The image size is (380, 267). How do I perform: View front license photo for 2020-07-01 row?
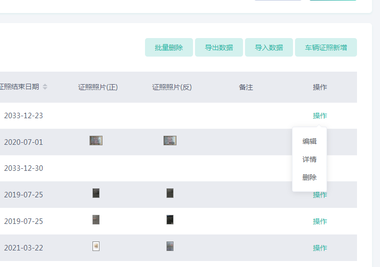(x=96, y=140)
